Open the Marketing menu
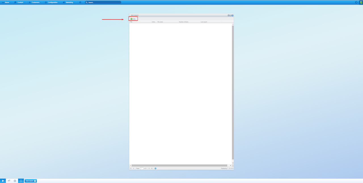 [x=68, y=2]
